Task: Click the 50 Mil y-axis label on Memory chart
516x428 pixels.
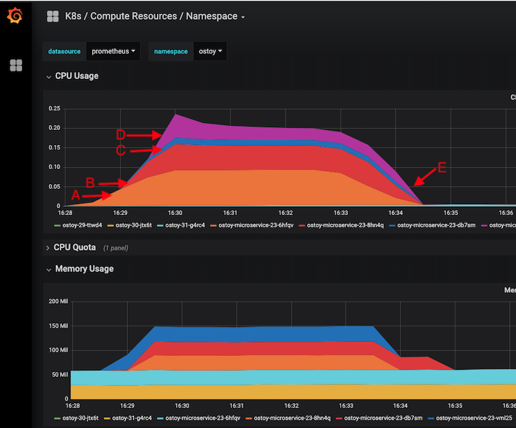Action: coord(60,374)
